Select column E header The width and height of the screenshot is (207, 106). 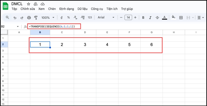click(x=107, y=32)
